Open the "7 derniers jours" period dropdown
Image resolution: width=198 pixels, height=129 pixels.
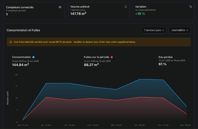pyautogui.click(x=154, y=30)
